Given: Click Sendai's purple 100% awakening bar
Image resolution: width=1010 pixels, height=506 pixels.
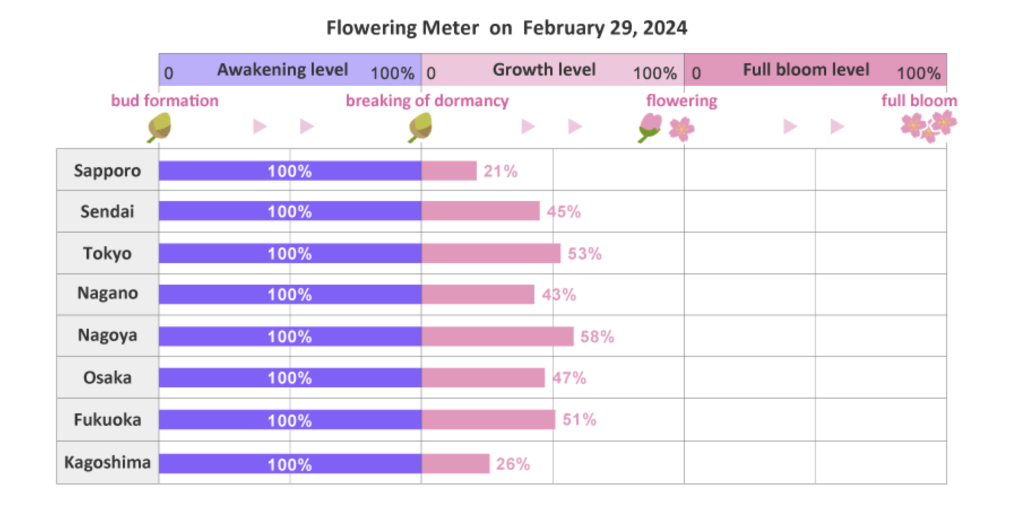Looking at the screenshot, I should (x=290, y=211).
